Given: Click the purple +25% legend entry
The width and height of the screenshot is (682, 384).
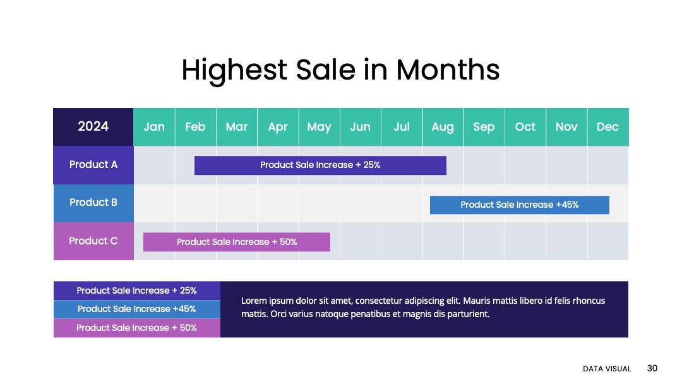Looking at the screenshot, I should point(136,291).
